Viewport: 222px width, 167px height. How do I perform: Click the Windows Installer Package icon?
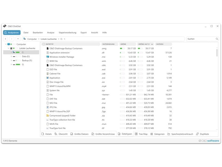click(x=47, y=57)
